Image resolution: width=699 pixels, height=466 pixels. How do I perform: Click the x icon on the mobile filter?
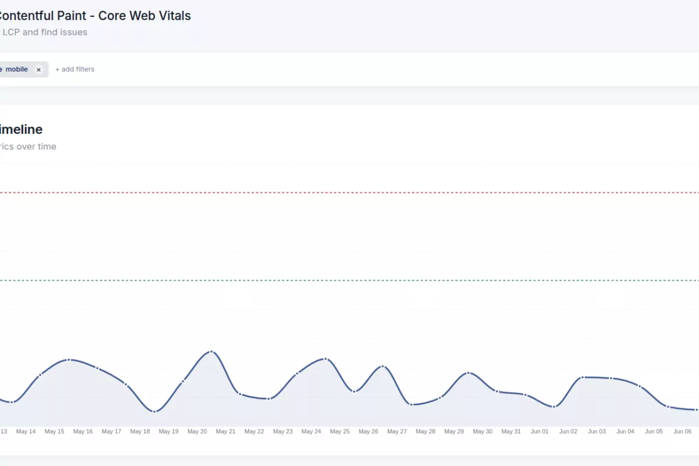point(38,69)
